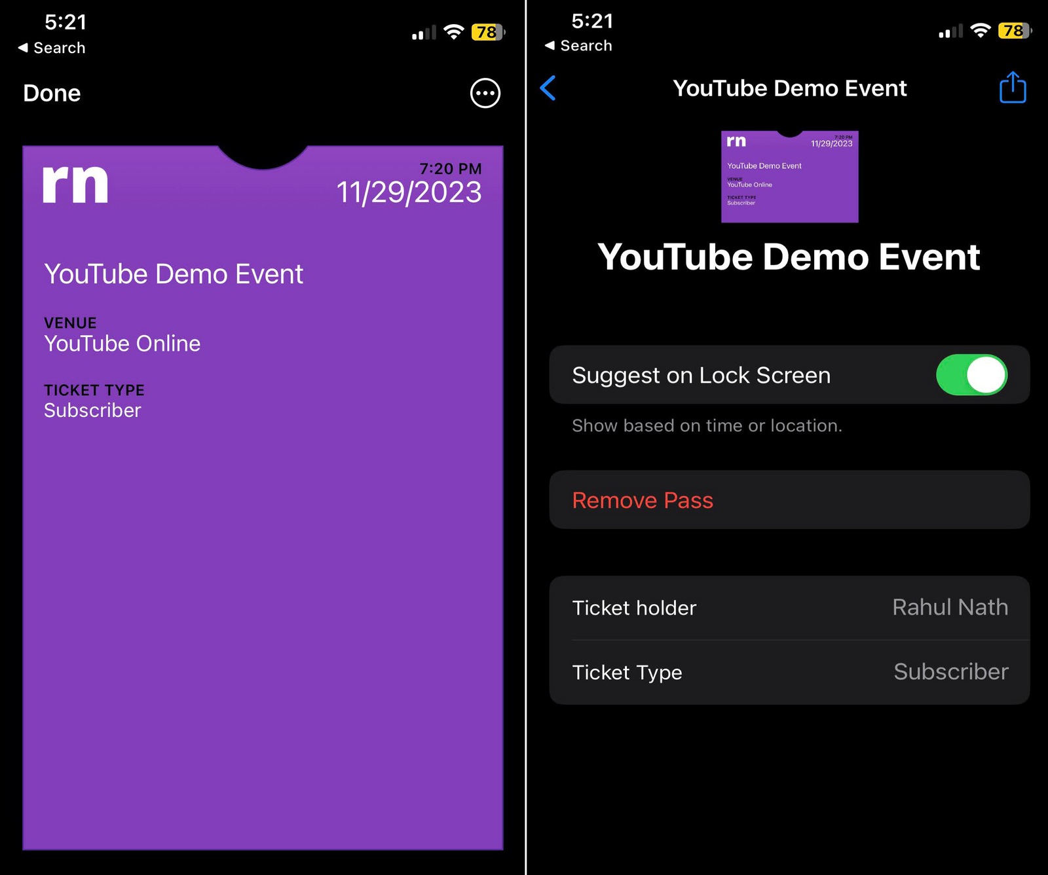Tap YouTube Demo Event title on pass card
The height and width of the screenshot is (875, 1048).
pyautogui.click(x=174, y=274)
